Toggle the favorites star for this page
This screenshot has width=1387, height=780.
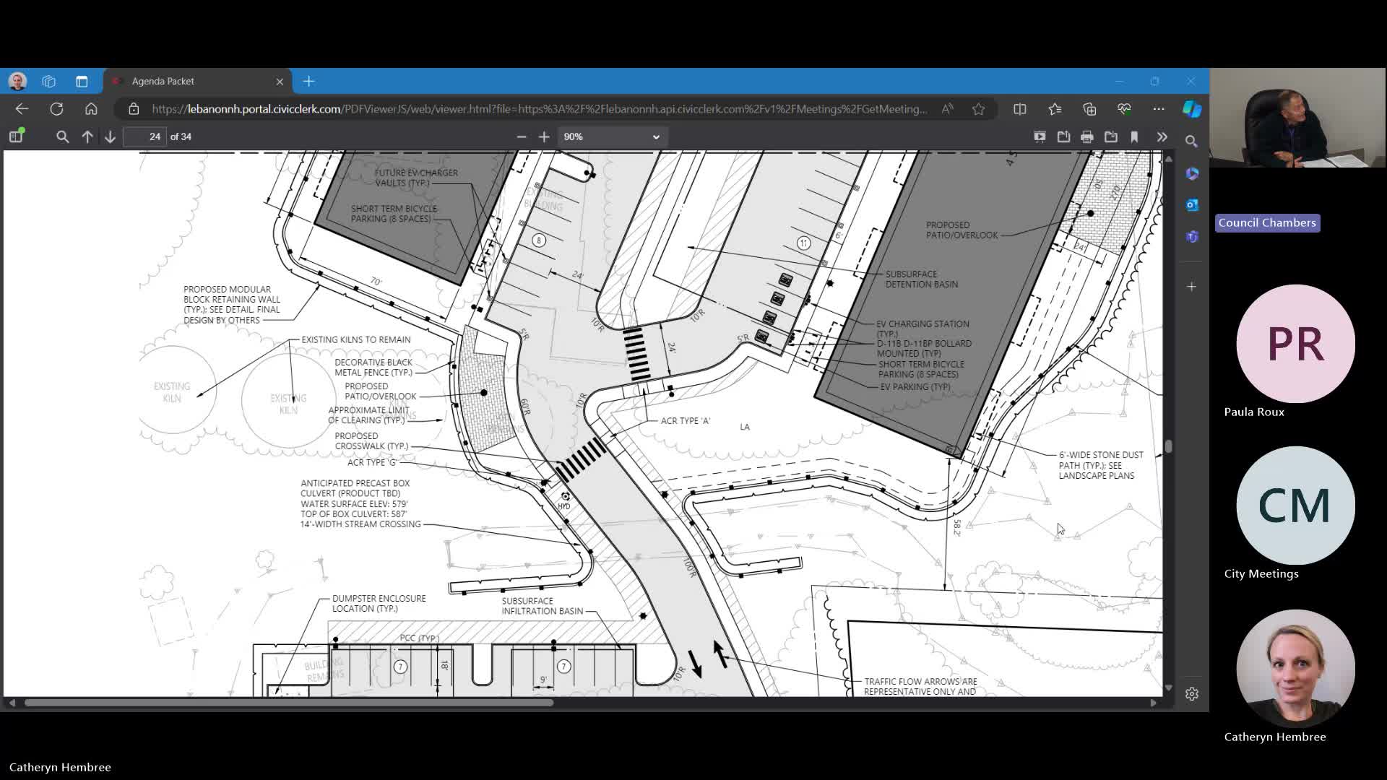click(x=979, y=108)
